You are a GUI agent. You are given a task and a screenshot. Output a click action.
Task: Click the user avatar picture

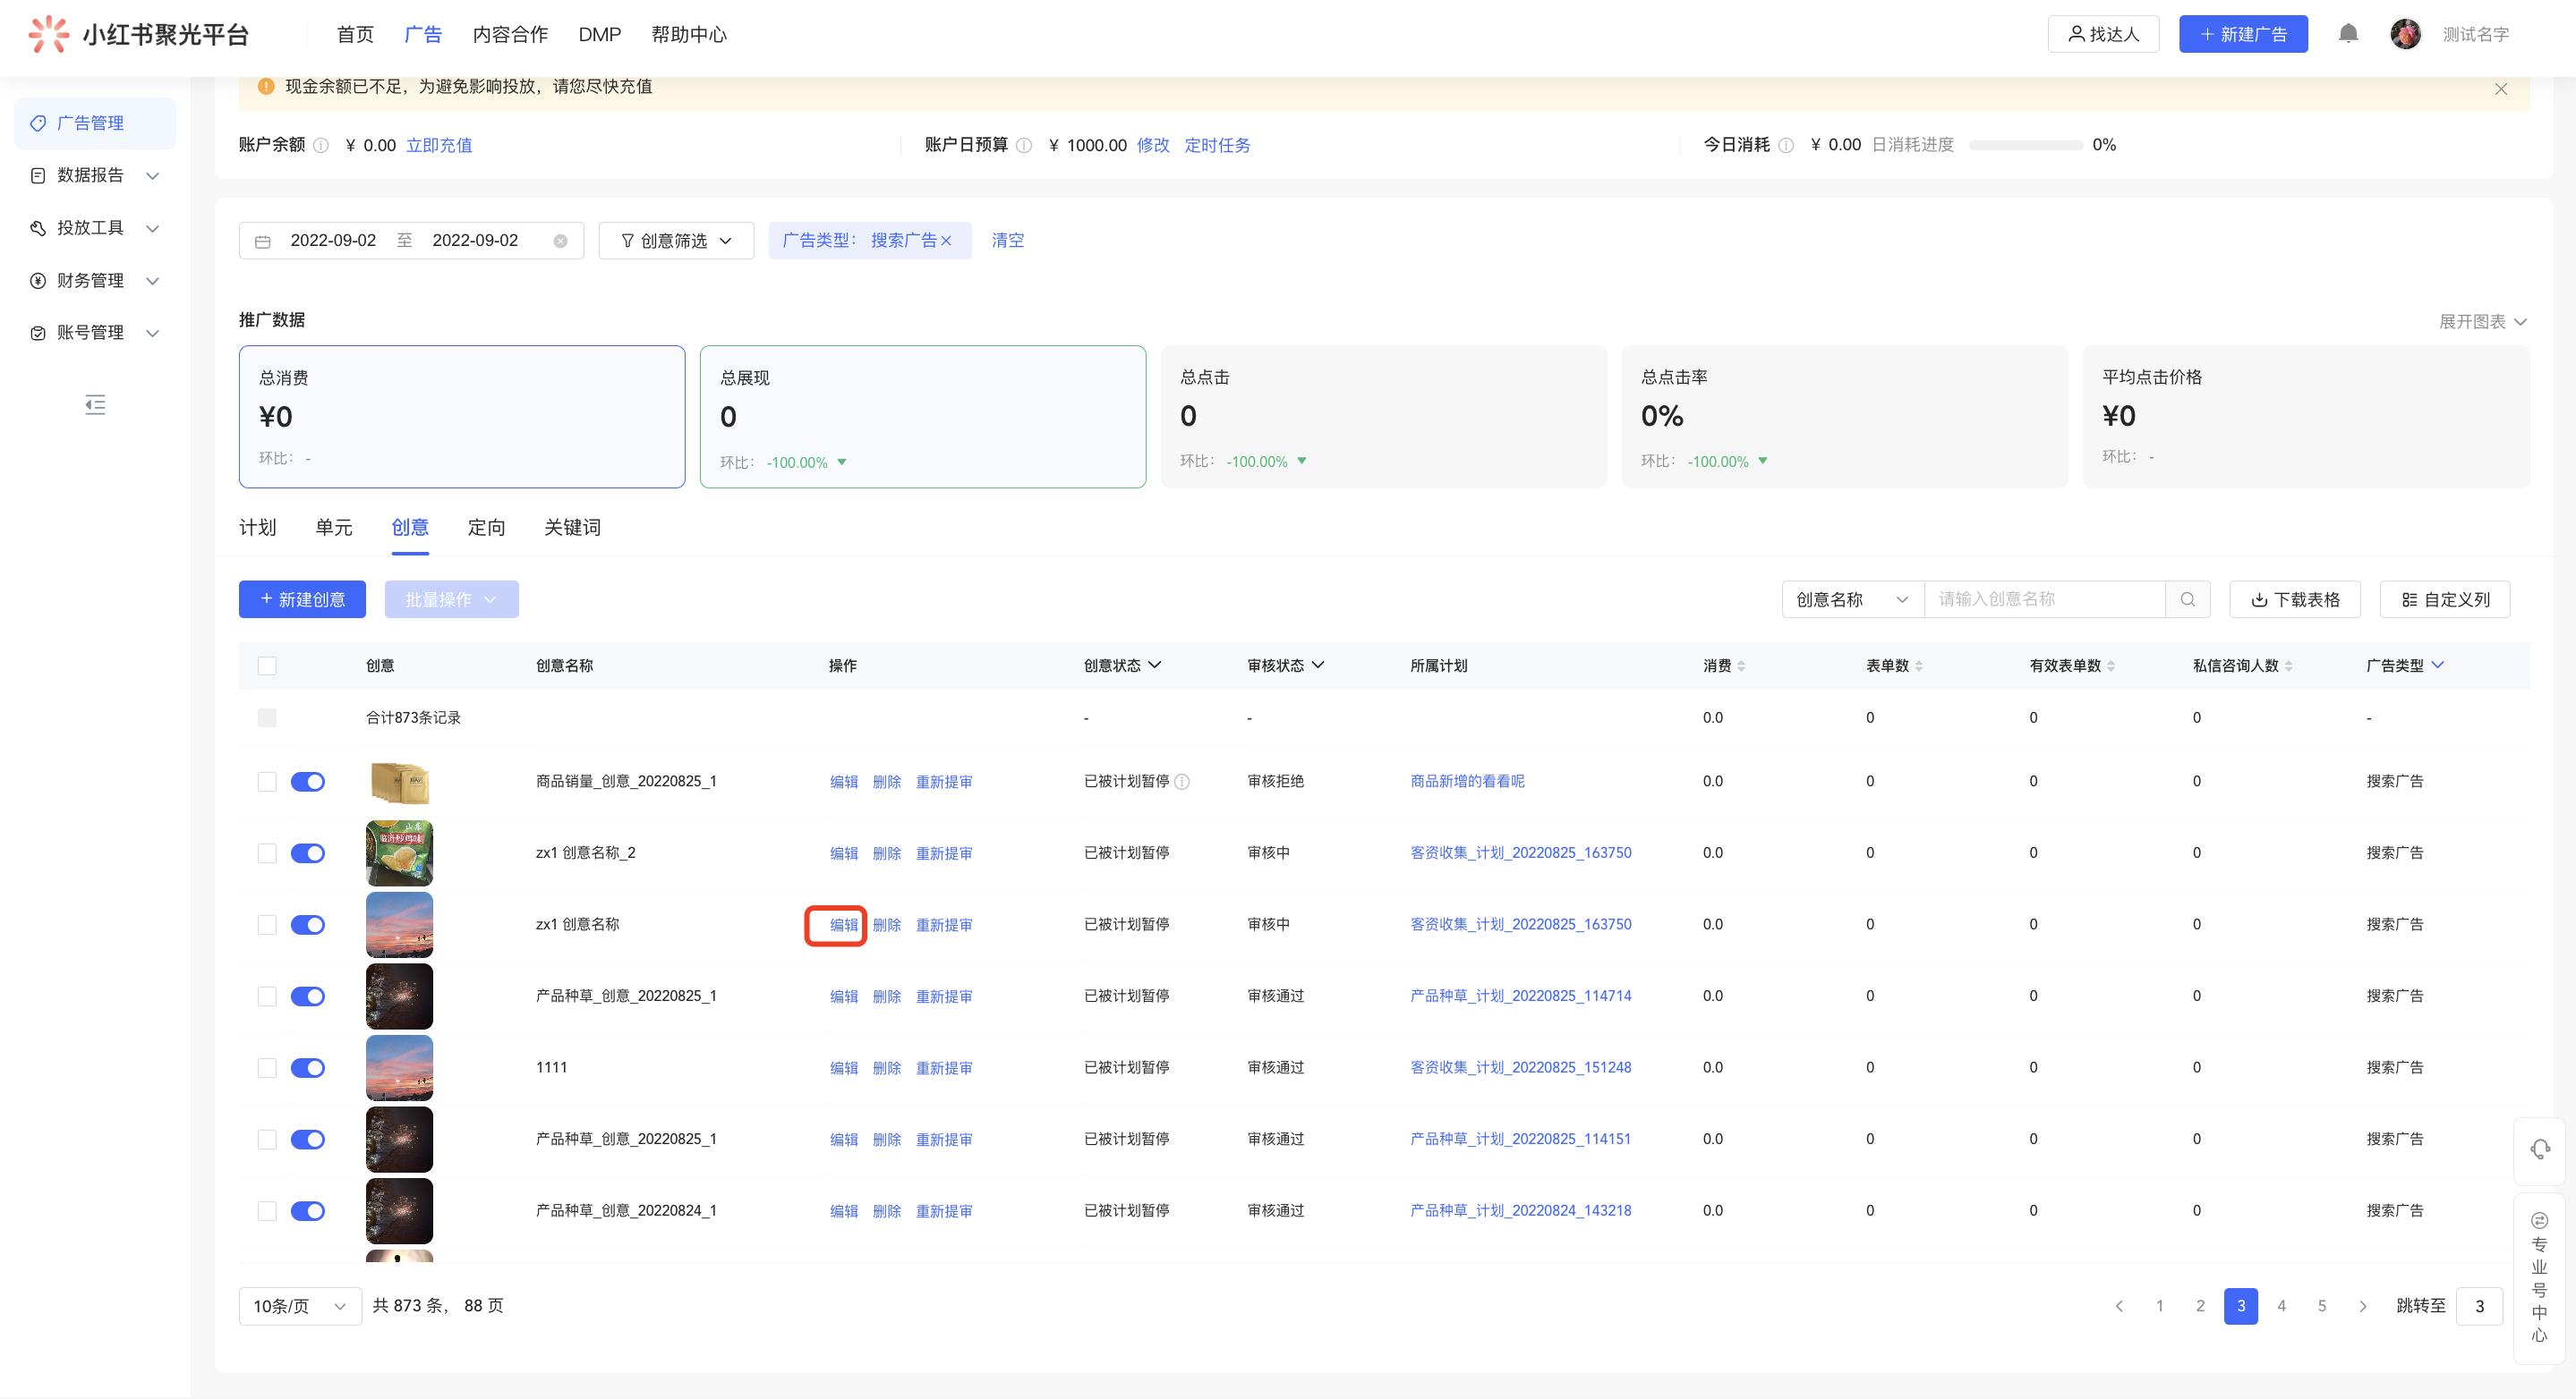(x=2405, y=34)
